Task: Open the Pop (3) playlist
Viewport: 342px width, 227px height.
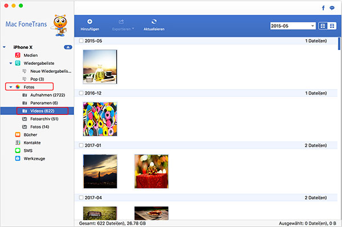Action: (x=37, y=79)
